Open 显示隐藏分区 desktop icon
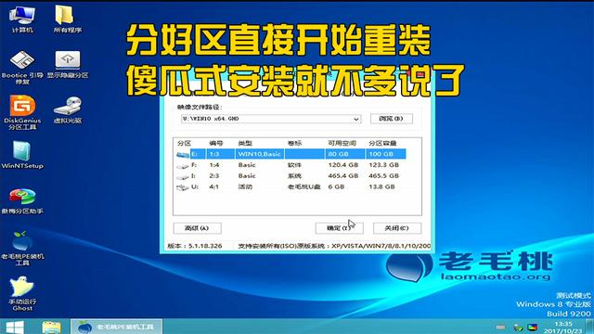The width and height of the screenshot is (594, 334). point(68,64)
